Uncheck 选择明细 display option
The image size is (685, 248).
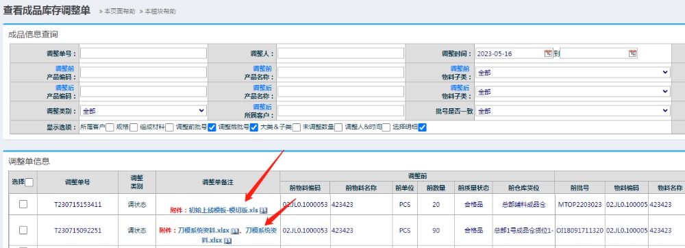(422, 127)
